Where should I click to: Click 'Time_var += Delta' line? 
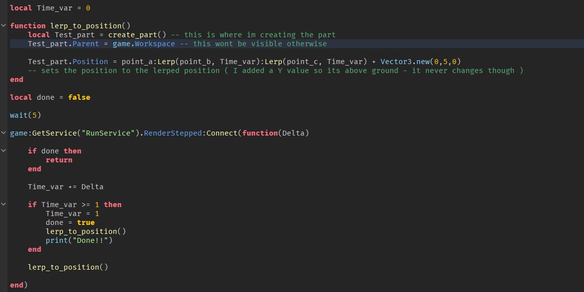[65, 187]
